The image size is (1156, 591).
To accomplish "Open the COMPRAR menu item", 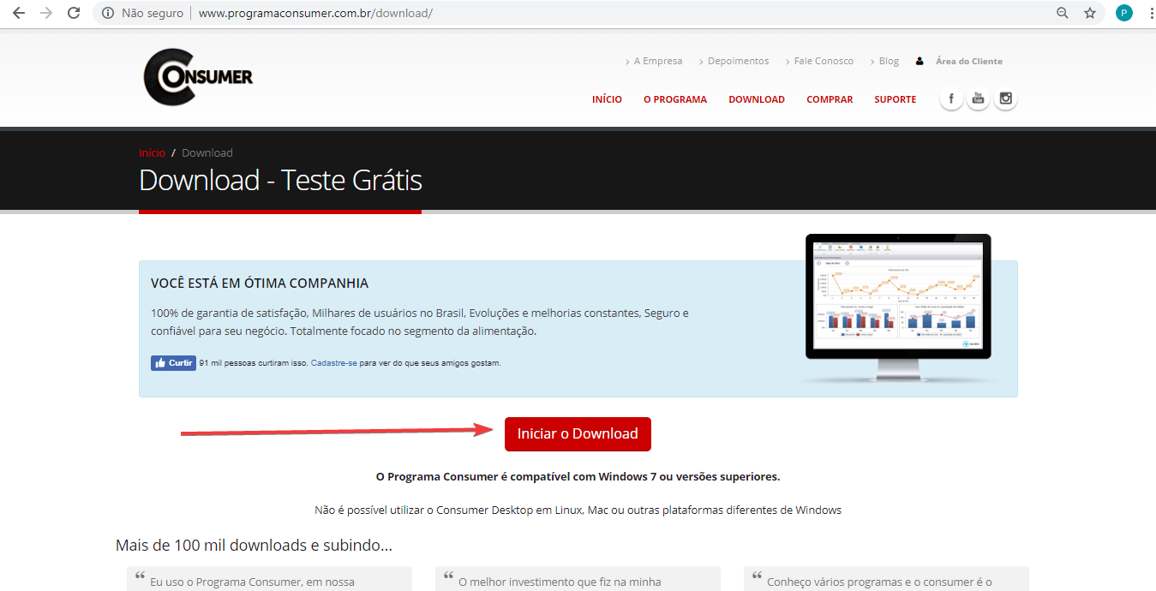I will 830,98.
